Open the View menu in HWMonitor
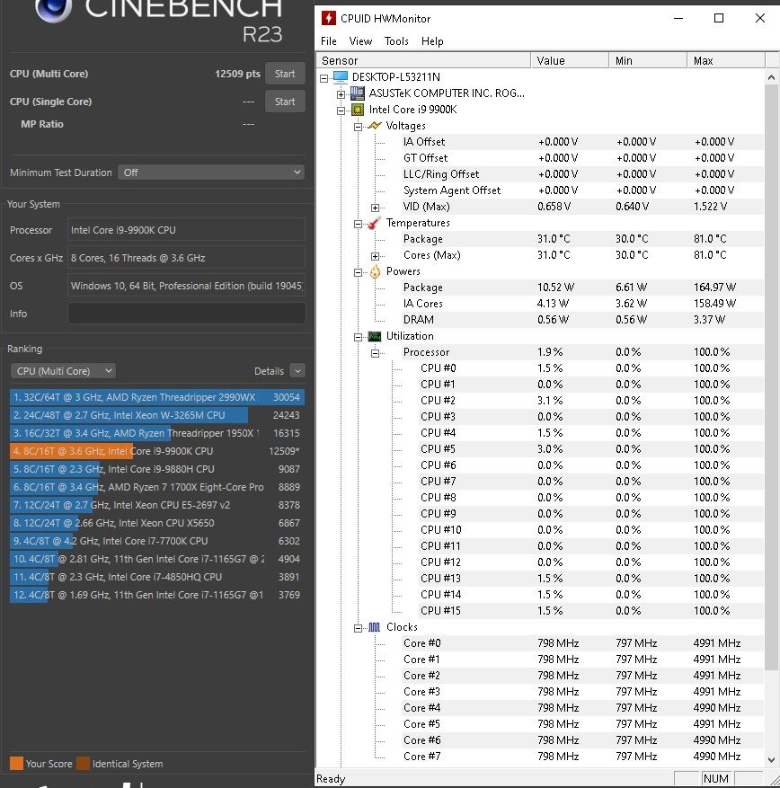The width and height of the screenshot is (780, 788). pos(360,41)
